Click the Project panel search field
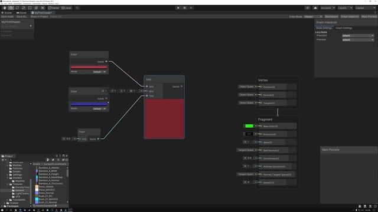Screen dimensions: 378x212 [x=27, y=160]
